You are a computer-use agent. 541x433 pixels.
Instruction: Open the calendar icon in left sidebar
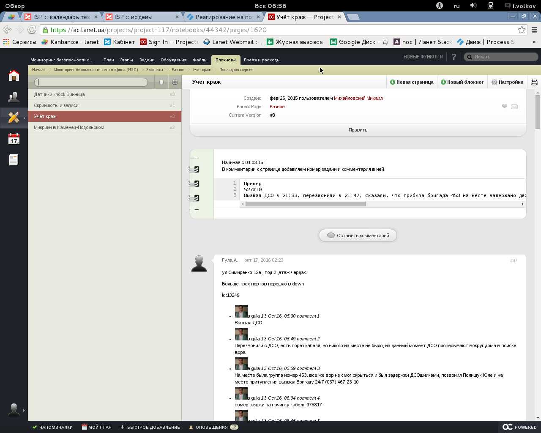click(14, 139)
